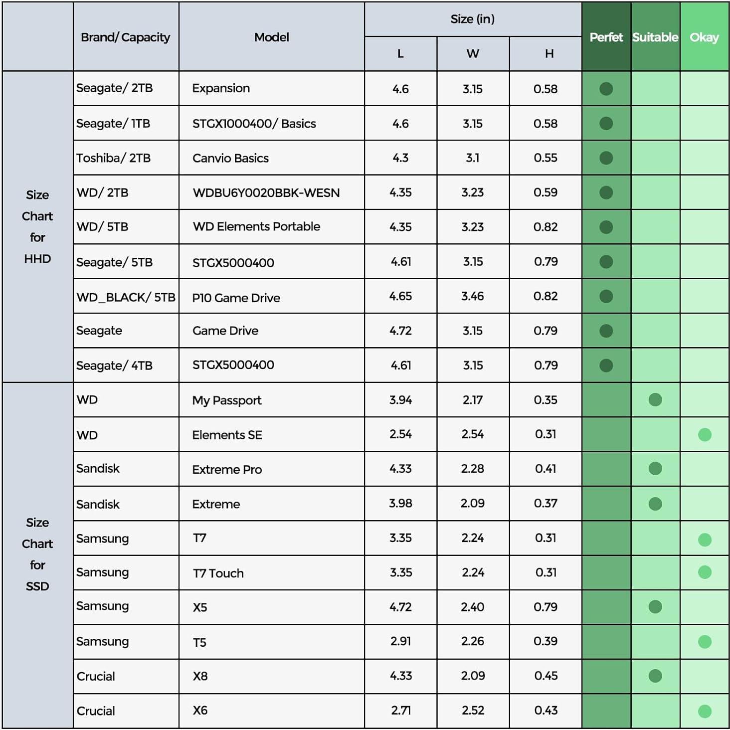Select the WD Elements Portable model cell
The width and height of the screenshot is (730, 730).
point(256,227)
